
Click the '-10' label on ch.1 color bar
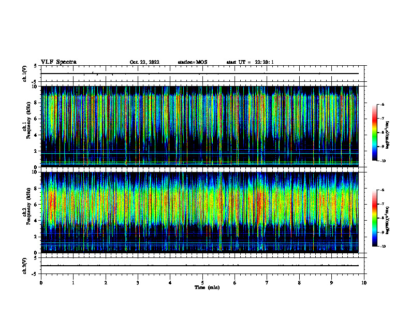coord(383,161)
